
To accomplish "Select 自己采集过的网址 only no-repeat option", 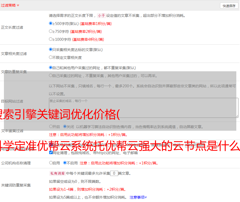I will click(51, 75).
